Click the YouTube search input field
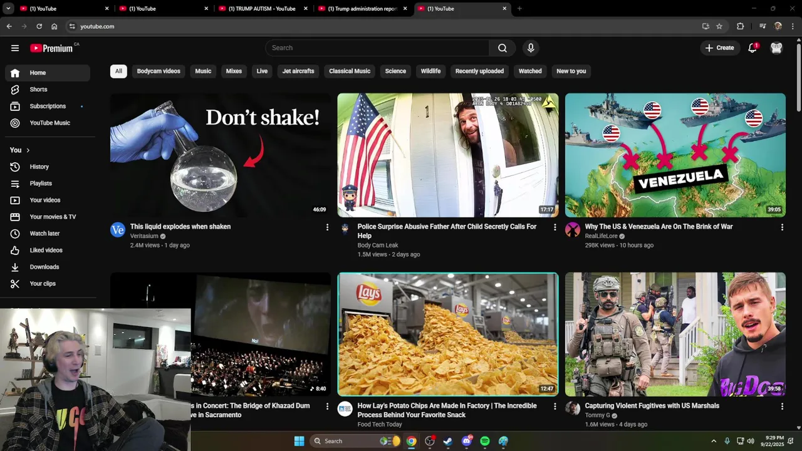This screenshot has width=802, height=451. coord(377,48)
